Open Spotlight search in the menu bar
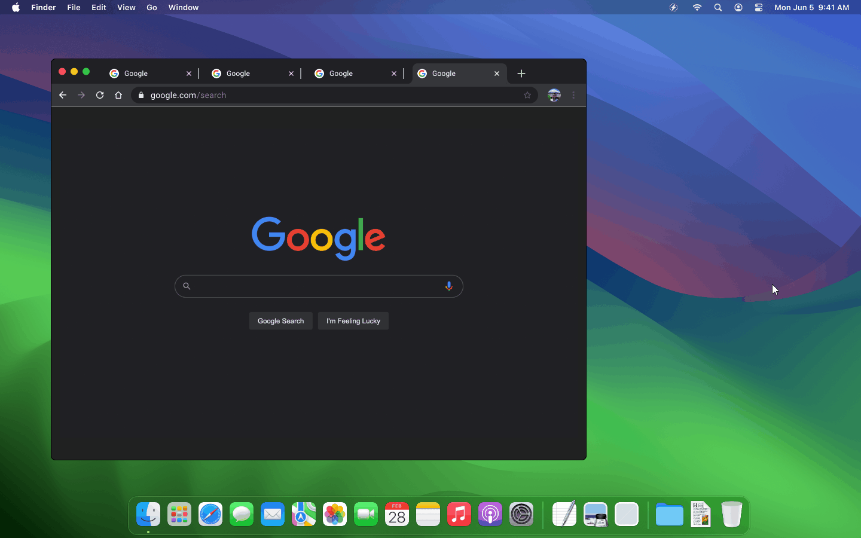 coord(718,7)
